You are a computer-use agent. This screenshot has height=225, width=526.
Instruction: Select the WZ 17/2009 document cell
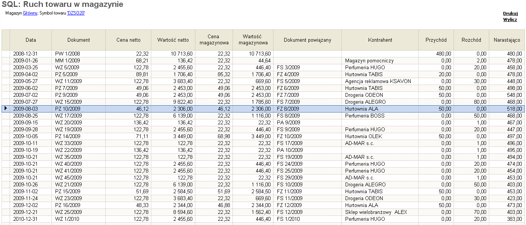coord(79,116)
